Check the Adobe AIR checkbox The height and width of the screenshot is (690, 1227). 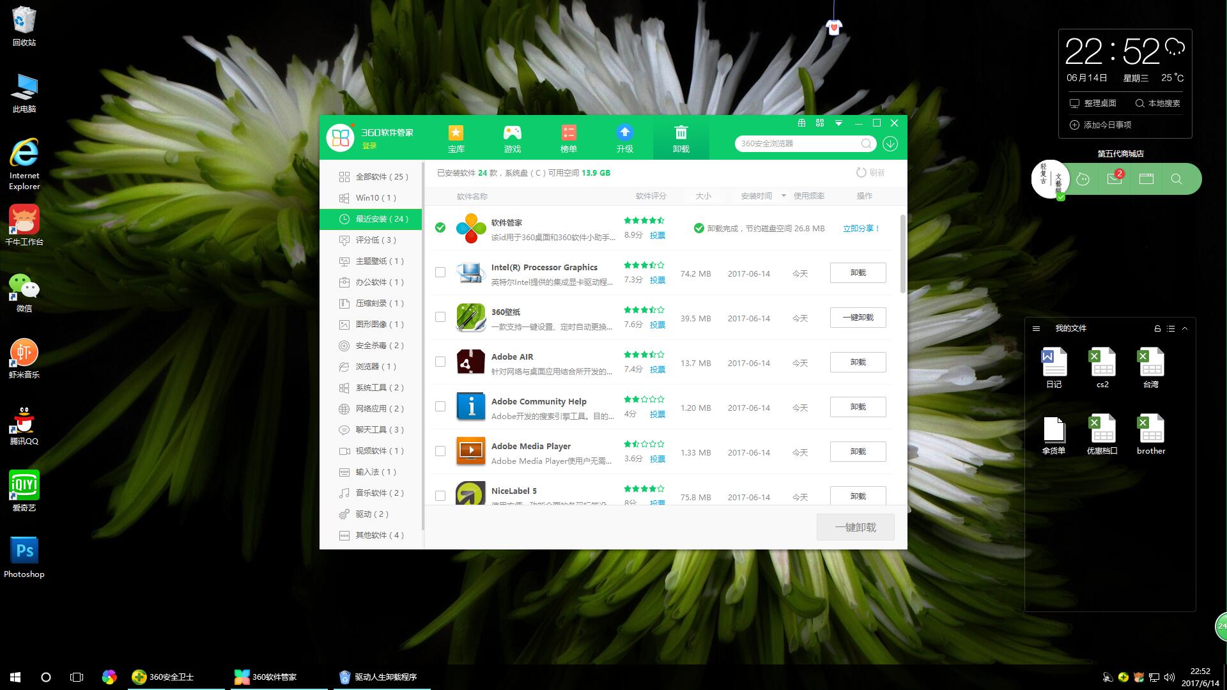click(440, 362)
